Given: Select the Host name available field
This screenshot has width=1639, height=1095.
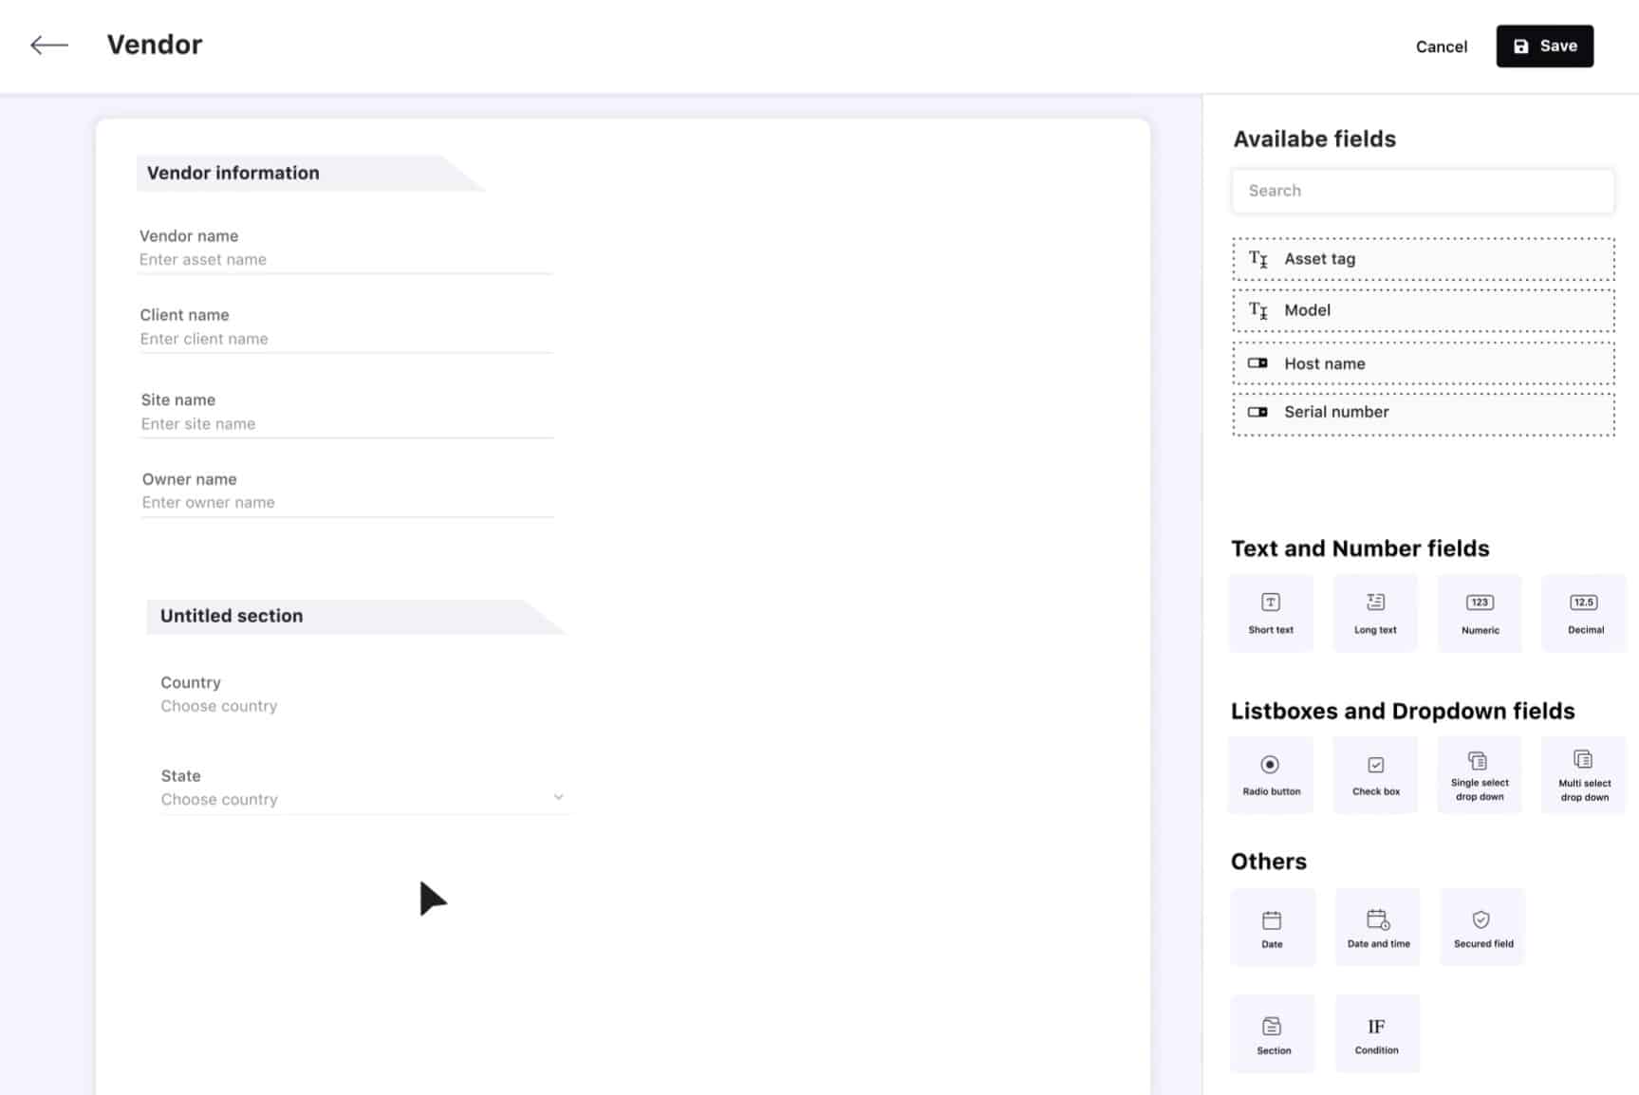Looking at the screenshot, I should (x=1423, y=363).
